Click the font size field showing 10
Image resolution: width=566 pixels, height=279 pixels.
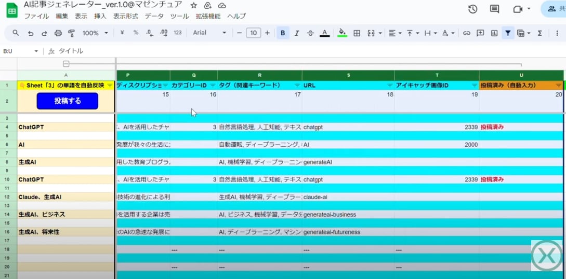(254, 33)
